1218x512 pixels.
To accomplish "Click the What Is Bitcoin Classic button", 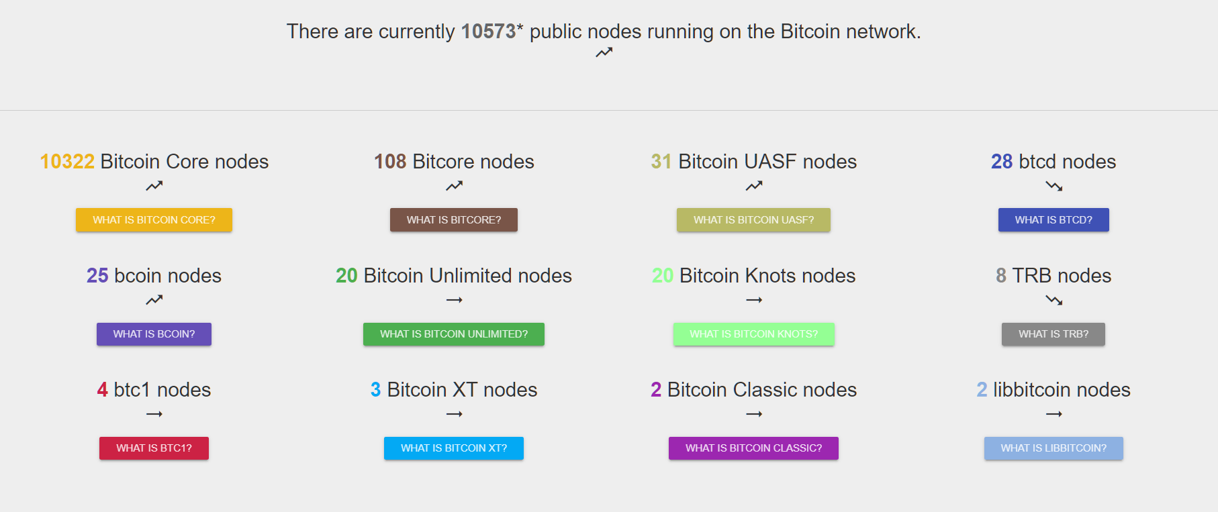I will [x=753, y=448].
